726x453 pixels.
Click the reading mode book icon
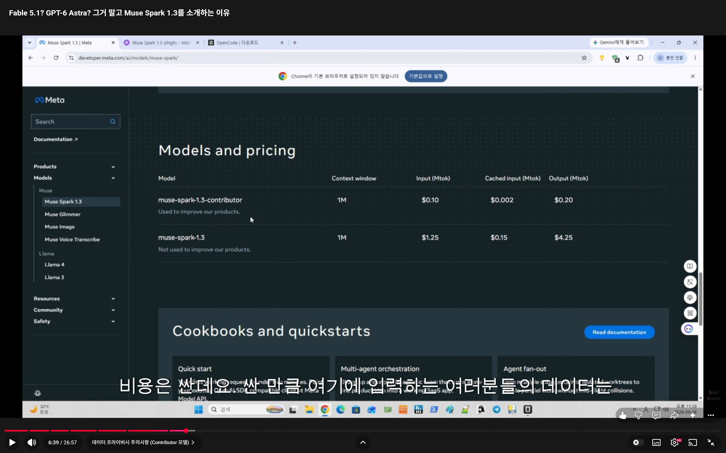point(690,266)
